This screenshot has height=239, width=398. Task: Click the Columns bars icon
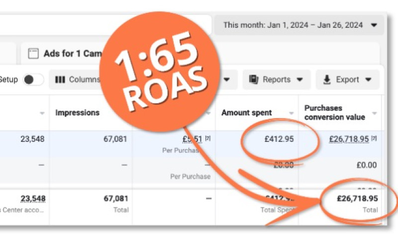pos(60,80)
